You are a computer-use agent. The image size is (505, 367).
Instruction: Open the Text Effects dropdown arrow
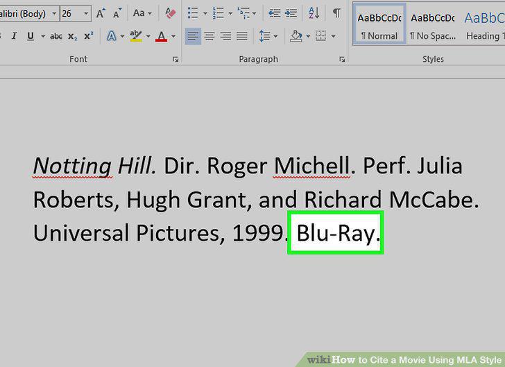tap(122, 36)
